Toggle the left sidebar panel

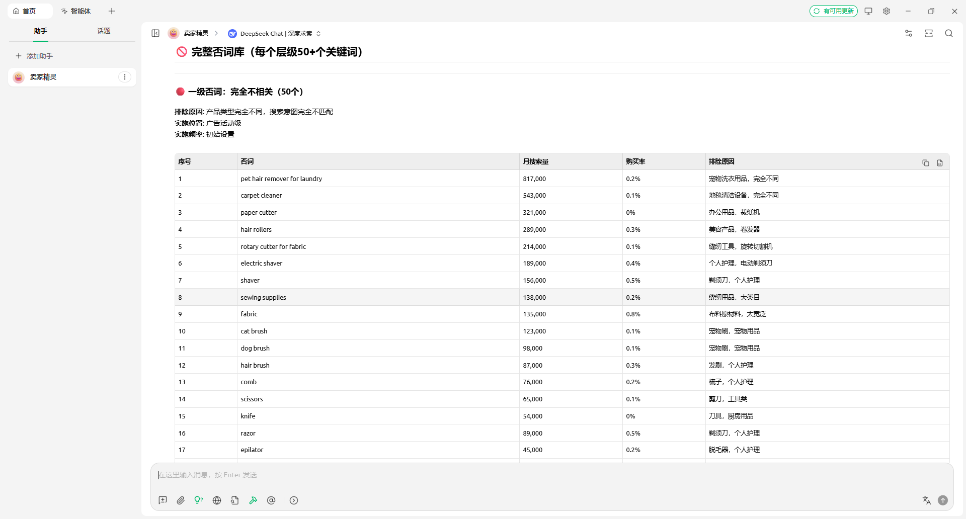coord(155,33)
